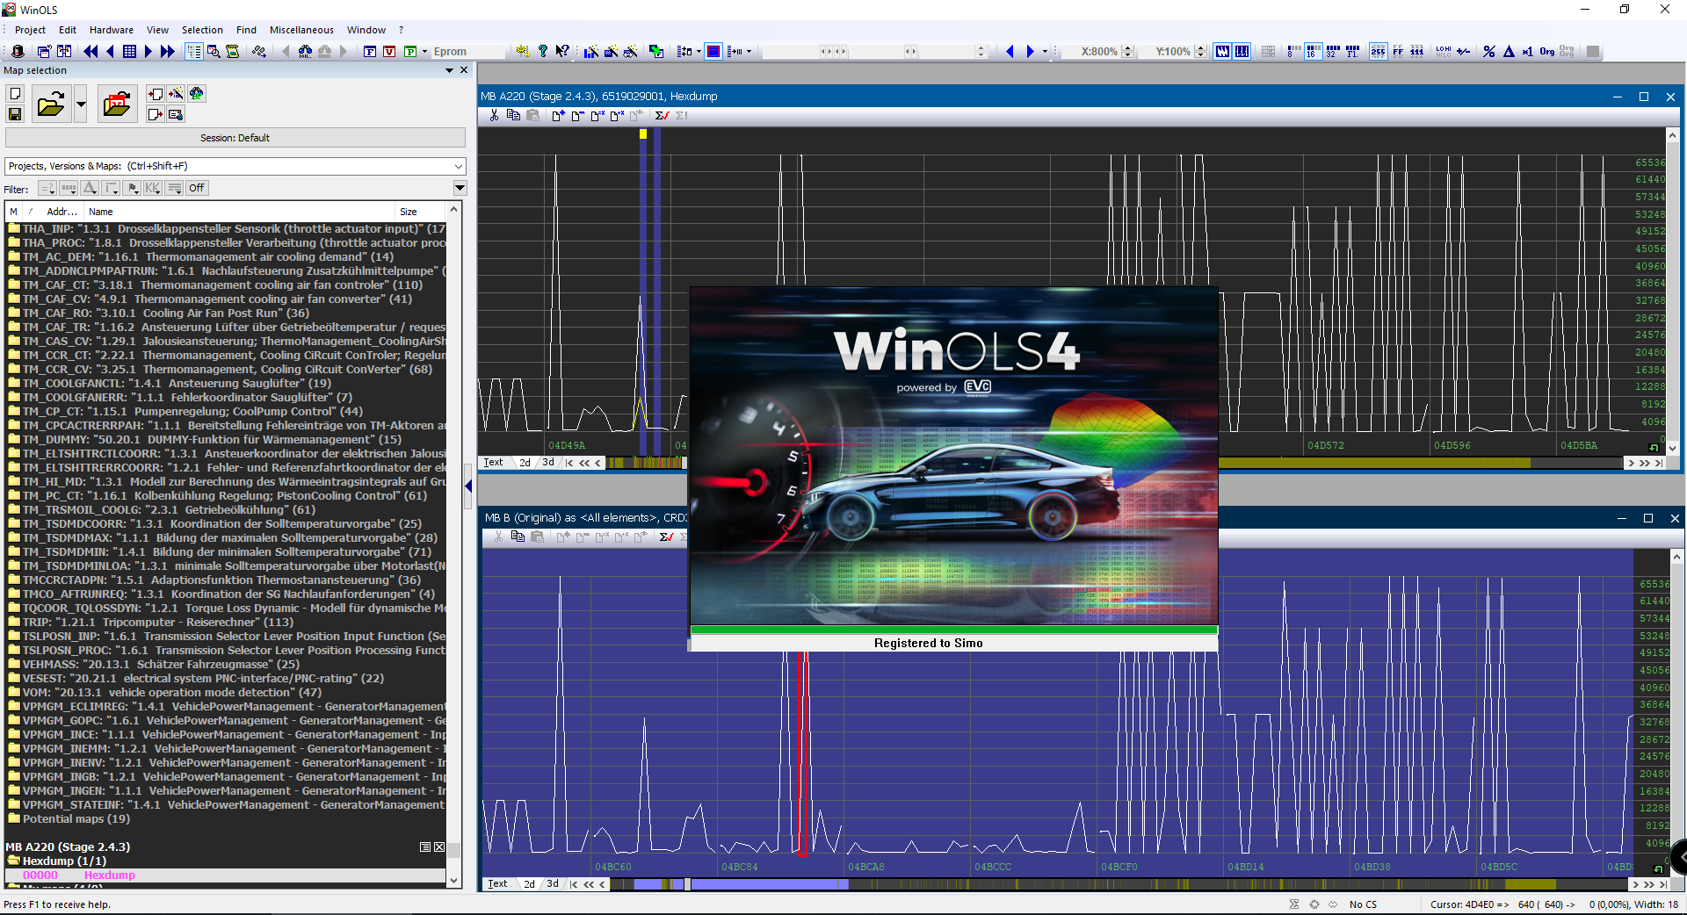Select the 00000 Hexdump entry row

point(225,875)
